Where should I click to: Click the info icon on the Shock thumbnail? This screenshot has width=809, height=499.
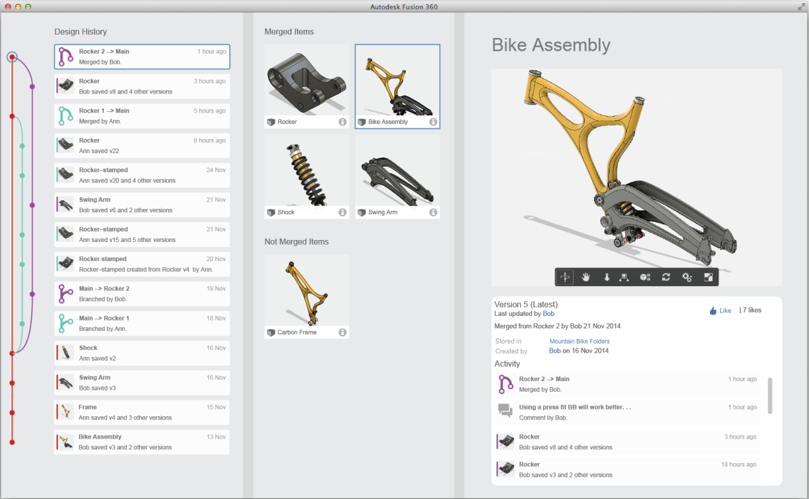click(342, 212)
